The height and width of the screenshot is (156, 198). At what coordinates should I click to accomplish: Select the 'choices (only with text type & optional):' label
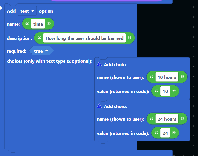[50, 61]
